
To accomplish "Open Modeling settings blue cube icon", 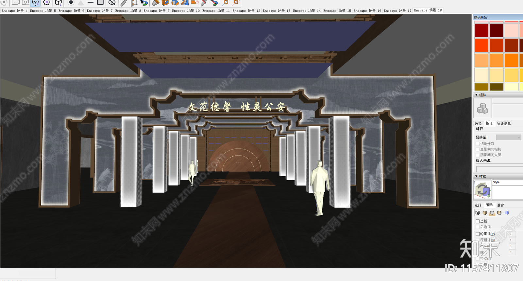I will (x=506, y=213).
